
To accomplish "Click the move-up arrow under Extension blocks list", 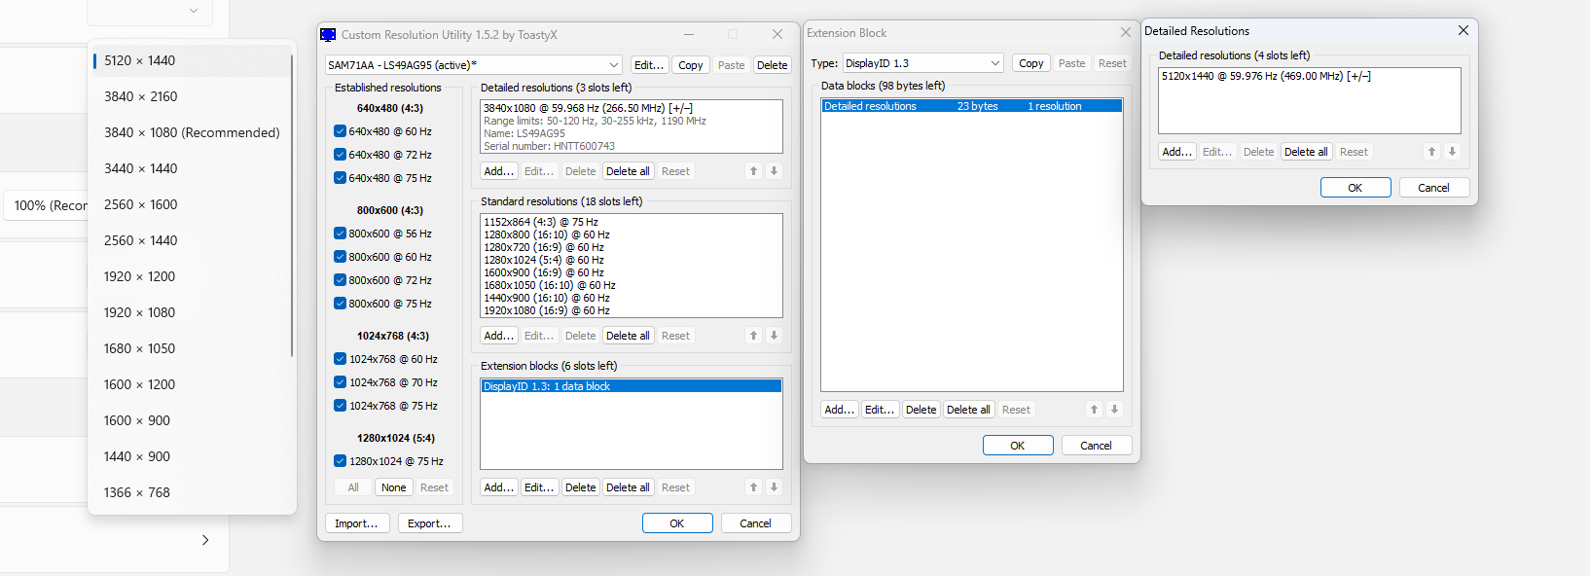I will click(753, 487).
